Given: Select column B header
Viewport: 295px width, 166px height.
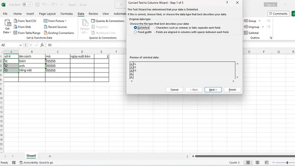Looking at the screenshot, I should coord(32,52).
